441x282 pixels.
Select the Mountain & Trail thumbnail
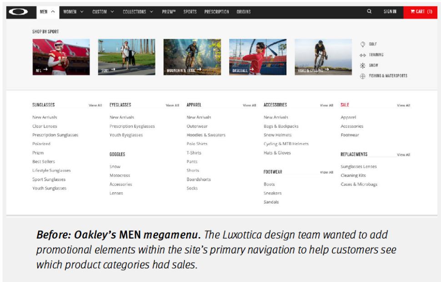tap(192, 57)
